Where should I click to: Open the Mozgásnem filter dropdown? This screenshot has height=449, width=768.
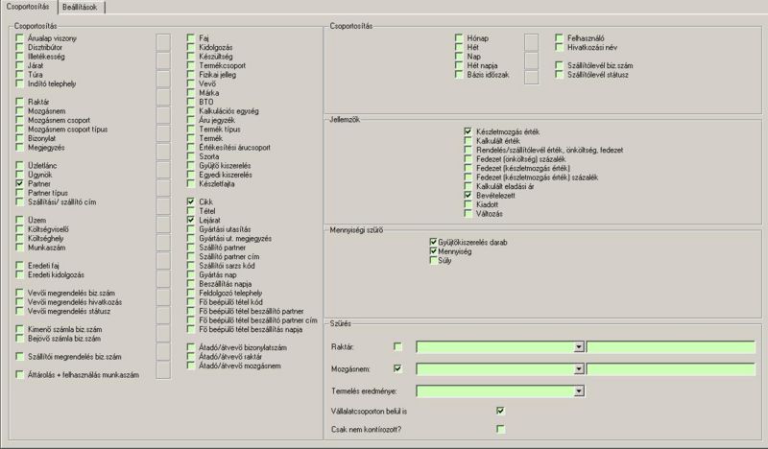580,367
